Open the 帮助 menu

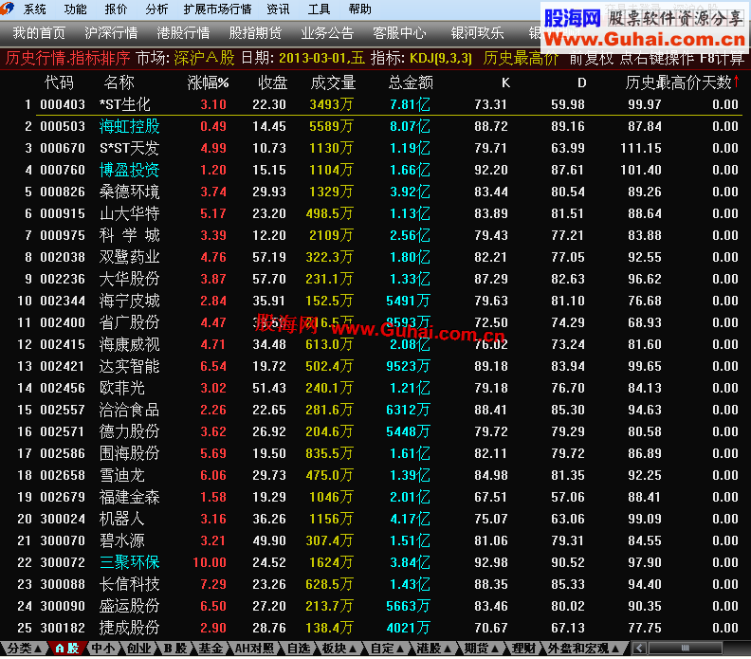[359, 9]
